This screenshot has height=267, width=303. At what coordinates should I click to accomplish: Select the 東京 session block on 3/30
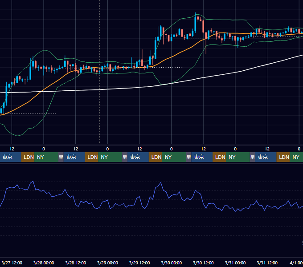[202, 157]
